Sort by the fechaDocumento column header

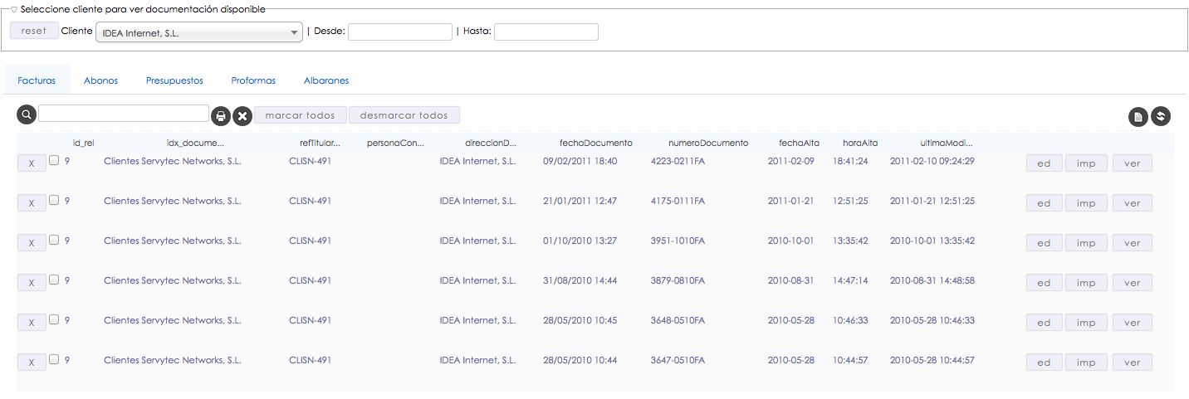pyautogui.click(x=595, y=143)
